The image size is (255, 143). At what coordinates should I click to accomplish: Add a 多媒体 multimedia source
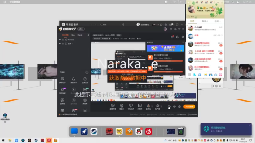click(x=140, y=107)
